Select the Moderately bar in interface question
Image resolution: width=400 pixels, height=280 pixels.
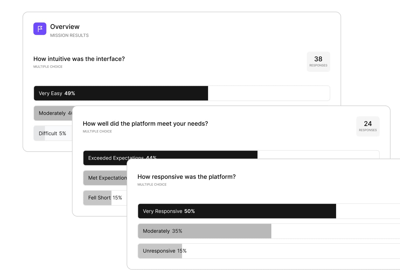[x=53, y=113]
